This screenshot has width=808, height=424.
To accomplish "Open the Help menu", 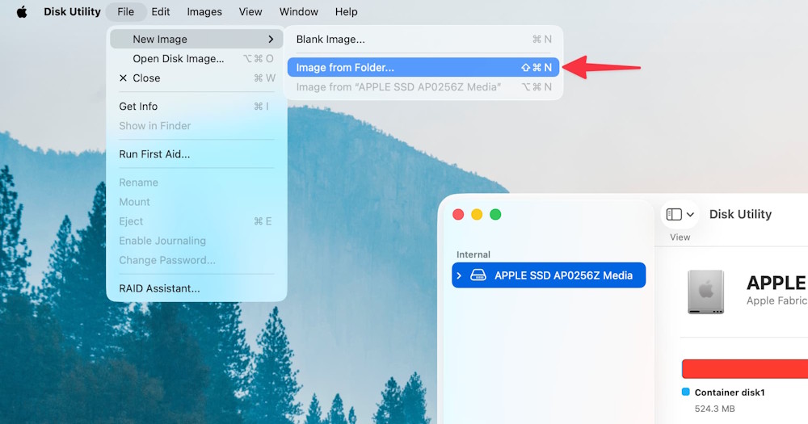I will (347, 11).
